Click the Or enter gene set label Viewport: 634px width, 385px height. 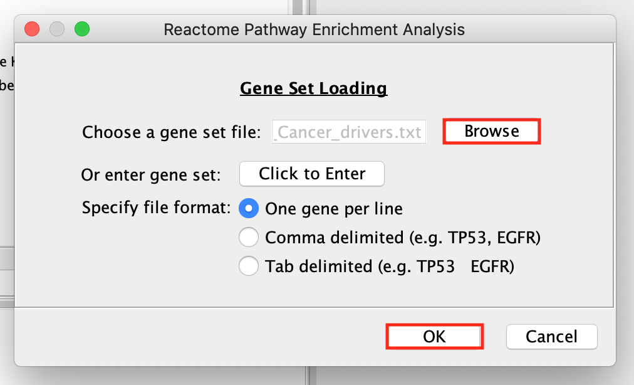coord(151,175)
